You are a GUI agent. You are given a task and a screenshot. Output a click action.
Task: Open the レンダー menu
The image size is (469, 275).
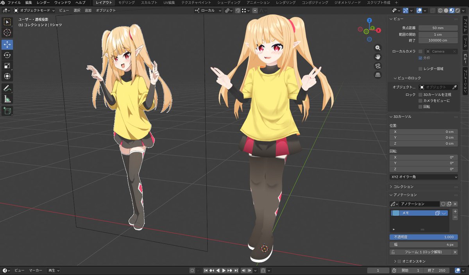[x=43, y=3]
